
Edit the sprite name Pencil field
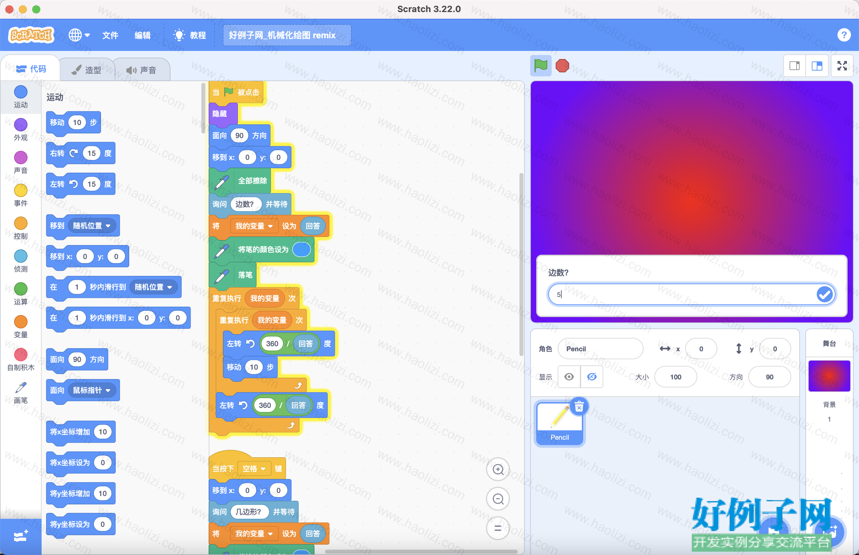[x=600, y=349]
